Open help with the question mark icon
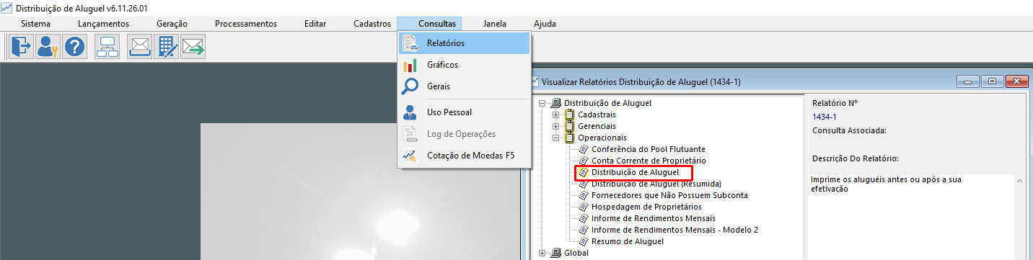The width and height of the screenshot is (1033, 260). pyautogui.click(x=75, y=47)
